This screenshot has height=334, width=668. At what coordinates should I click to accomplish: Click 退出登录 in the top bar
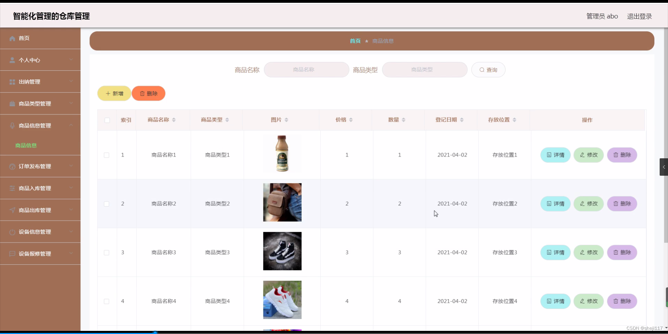pos(640,16)
